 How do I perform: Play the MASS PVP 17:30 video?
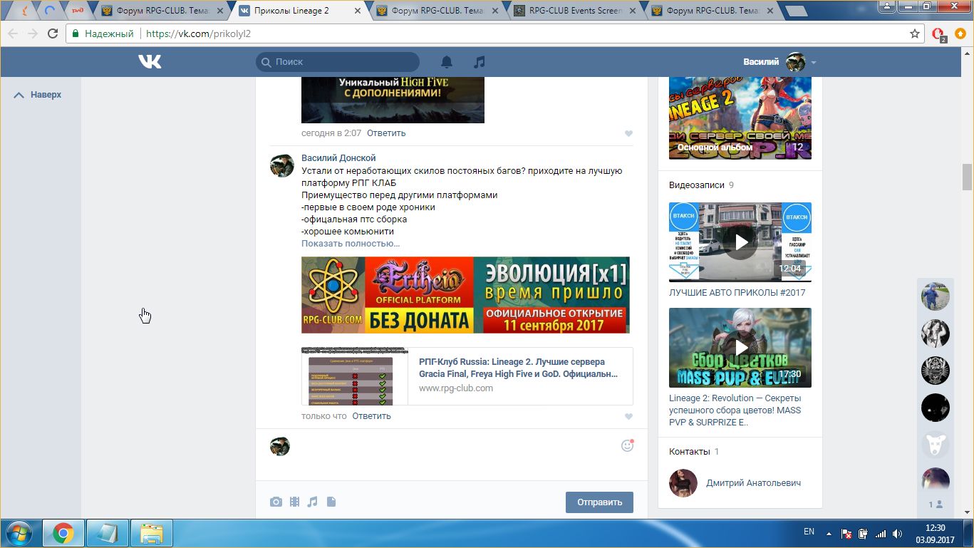(740, 348)
